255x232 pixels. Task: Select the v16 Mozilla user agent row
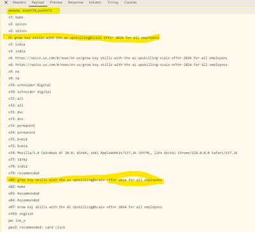tap(123, 153)
